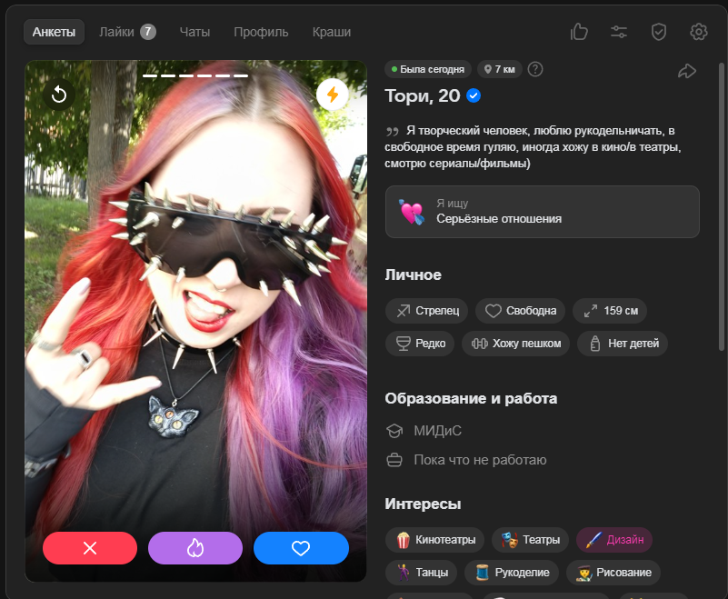Select the Театры interest chip
The height and width of the screenshot is (599, 728).
pos(530,540)
